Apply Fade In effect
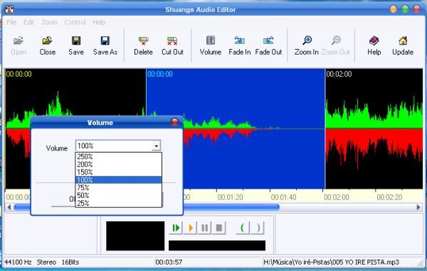The image size is (427, 271). tap(239, 45)
